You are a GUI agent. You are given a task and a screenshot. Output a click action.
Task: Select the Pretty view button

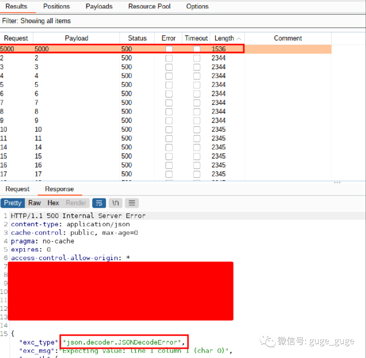point(13,203)
